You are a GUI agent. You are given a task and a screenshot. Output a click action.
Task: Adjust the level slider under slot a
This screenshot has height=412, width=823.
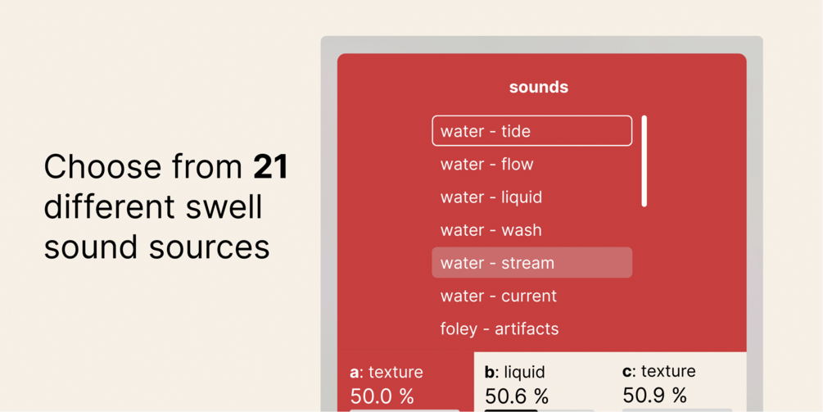click(x=405, y=410)
